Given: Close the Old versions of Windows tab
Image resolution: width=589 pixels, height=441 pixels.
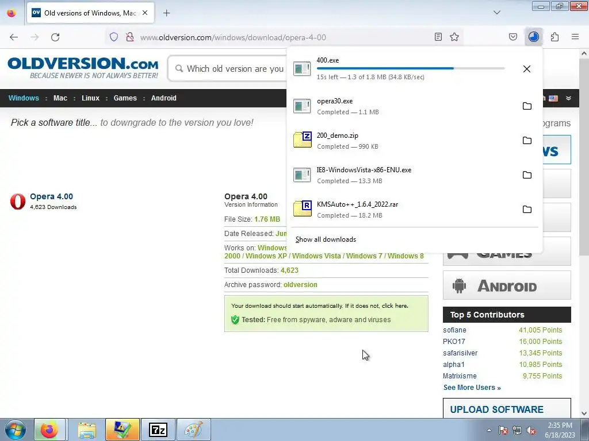Looking at the screenshot, I should [x=145, y=13].
